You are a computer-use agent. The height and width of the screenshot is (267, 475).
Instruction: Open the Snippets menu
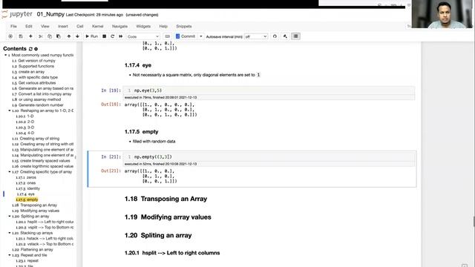coord(184,27)
